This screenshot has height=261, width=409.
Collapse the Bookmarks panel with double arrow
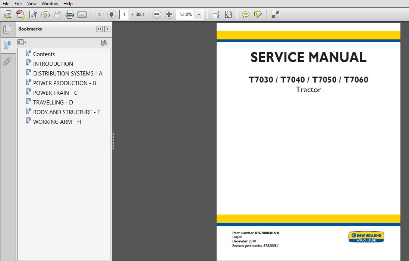(100, 29)
